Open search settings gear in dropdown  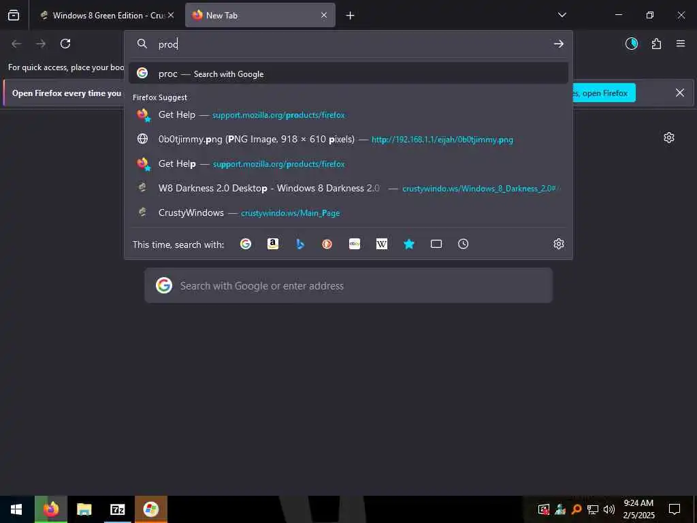point(559,244)
